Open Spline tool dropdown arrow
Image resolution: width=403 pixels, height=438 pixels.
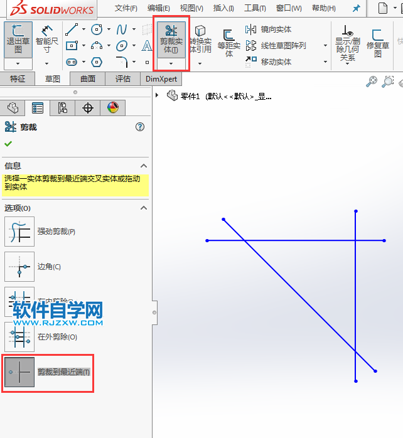[x=134, y=29]
